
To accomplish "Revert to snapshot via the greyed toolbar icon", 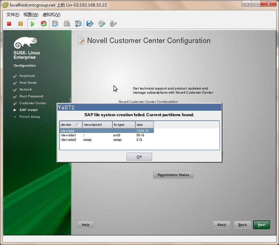I will 67,24.
